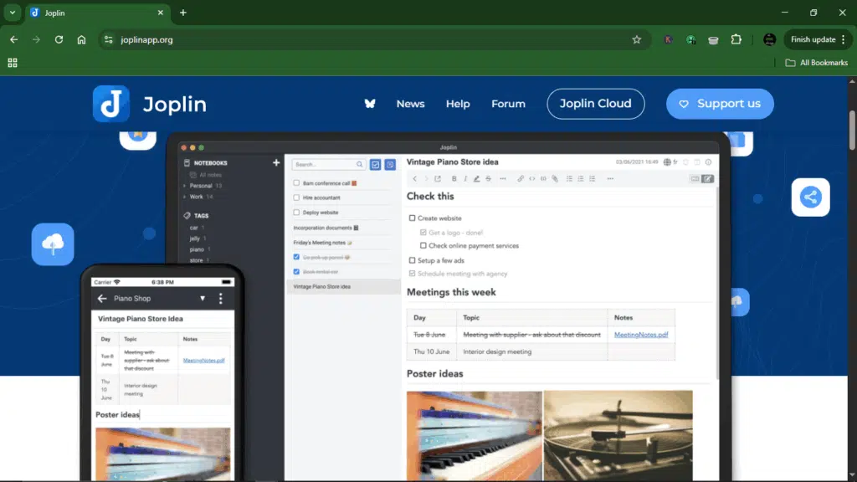
Task: Open the Piano Shop dropdown on phone
Action: pos(203,299)
